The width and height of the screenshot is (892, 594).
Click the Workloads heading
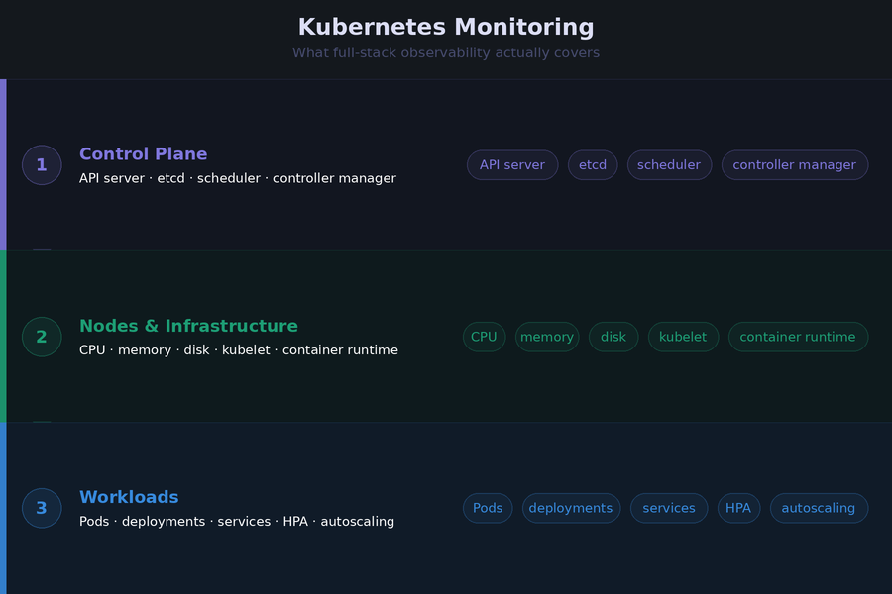129,497
